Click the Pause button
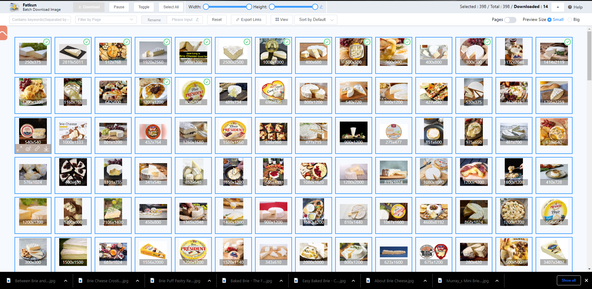The image size is (592, 289). coord(119,7)
